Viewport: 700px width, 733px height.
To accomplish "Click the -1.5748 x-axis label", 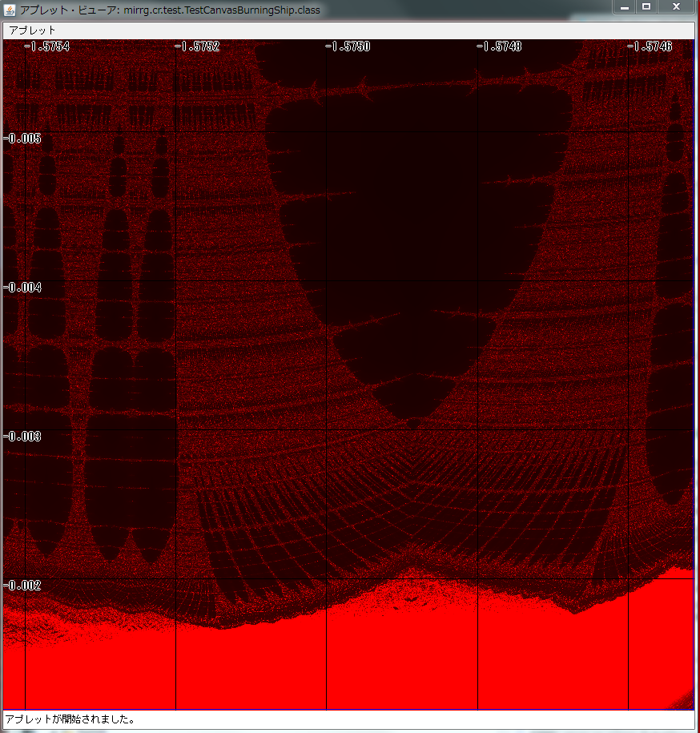I will coord(498,46).
